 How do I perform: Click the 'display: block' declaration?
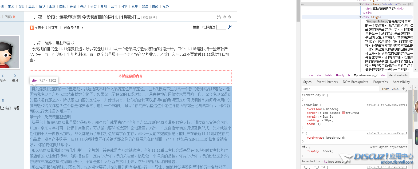point(320,151)
